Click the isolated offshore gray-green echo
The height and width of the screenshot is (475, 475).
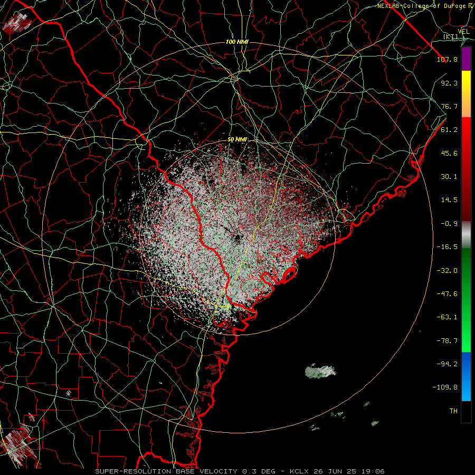click(x=320, y=372)
